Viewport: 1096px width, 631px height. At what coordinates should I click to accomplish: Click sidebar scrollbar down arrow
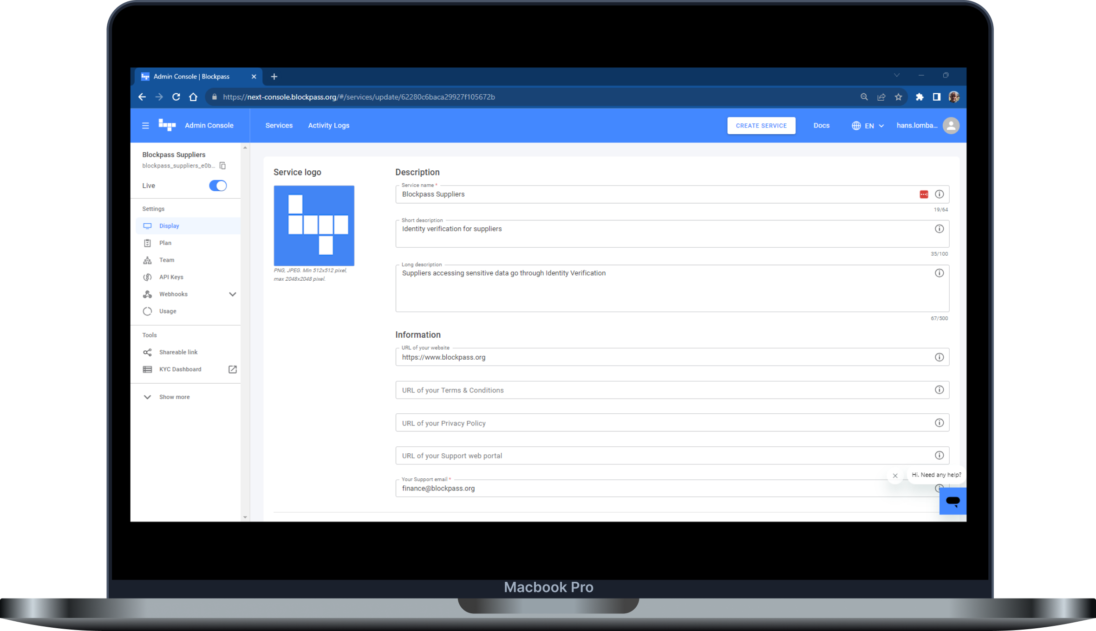tap(245, 517)
